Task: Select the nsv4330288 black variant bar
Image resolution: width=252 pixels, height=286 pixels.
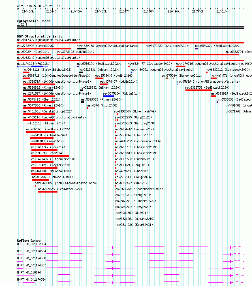Action: tap(82, 49)
